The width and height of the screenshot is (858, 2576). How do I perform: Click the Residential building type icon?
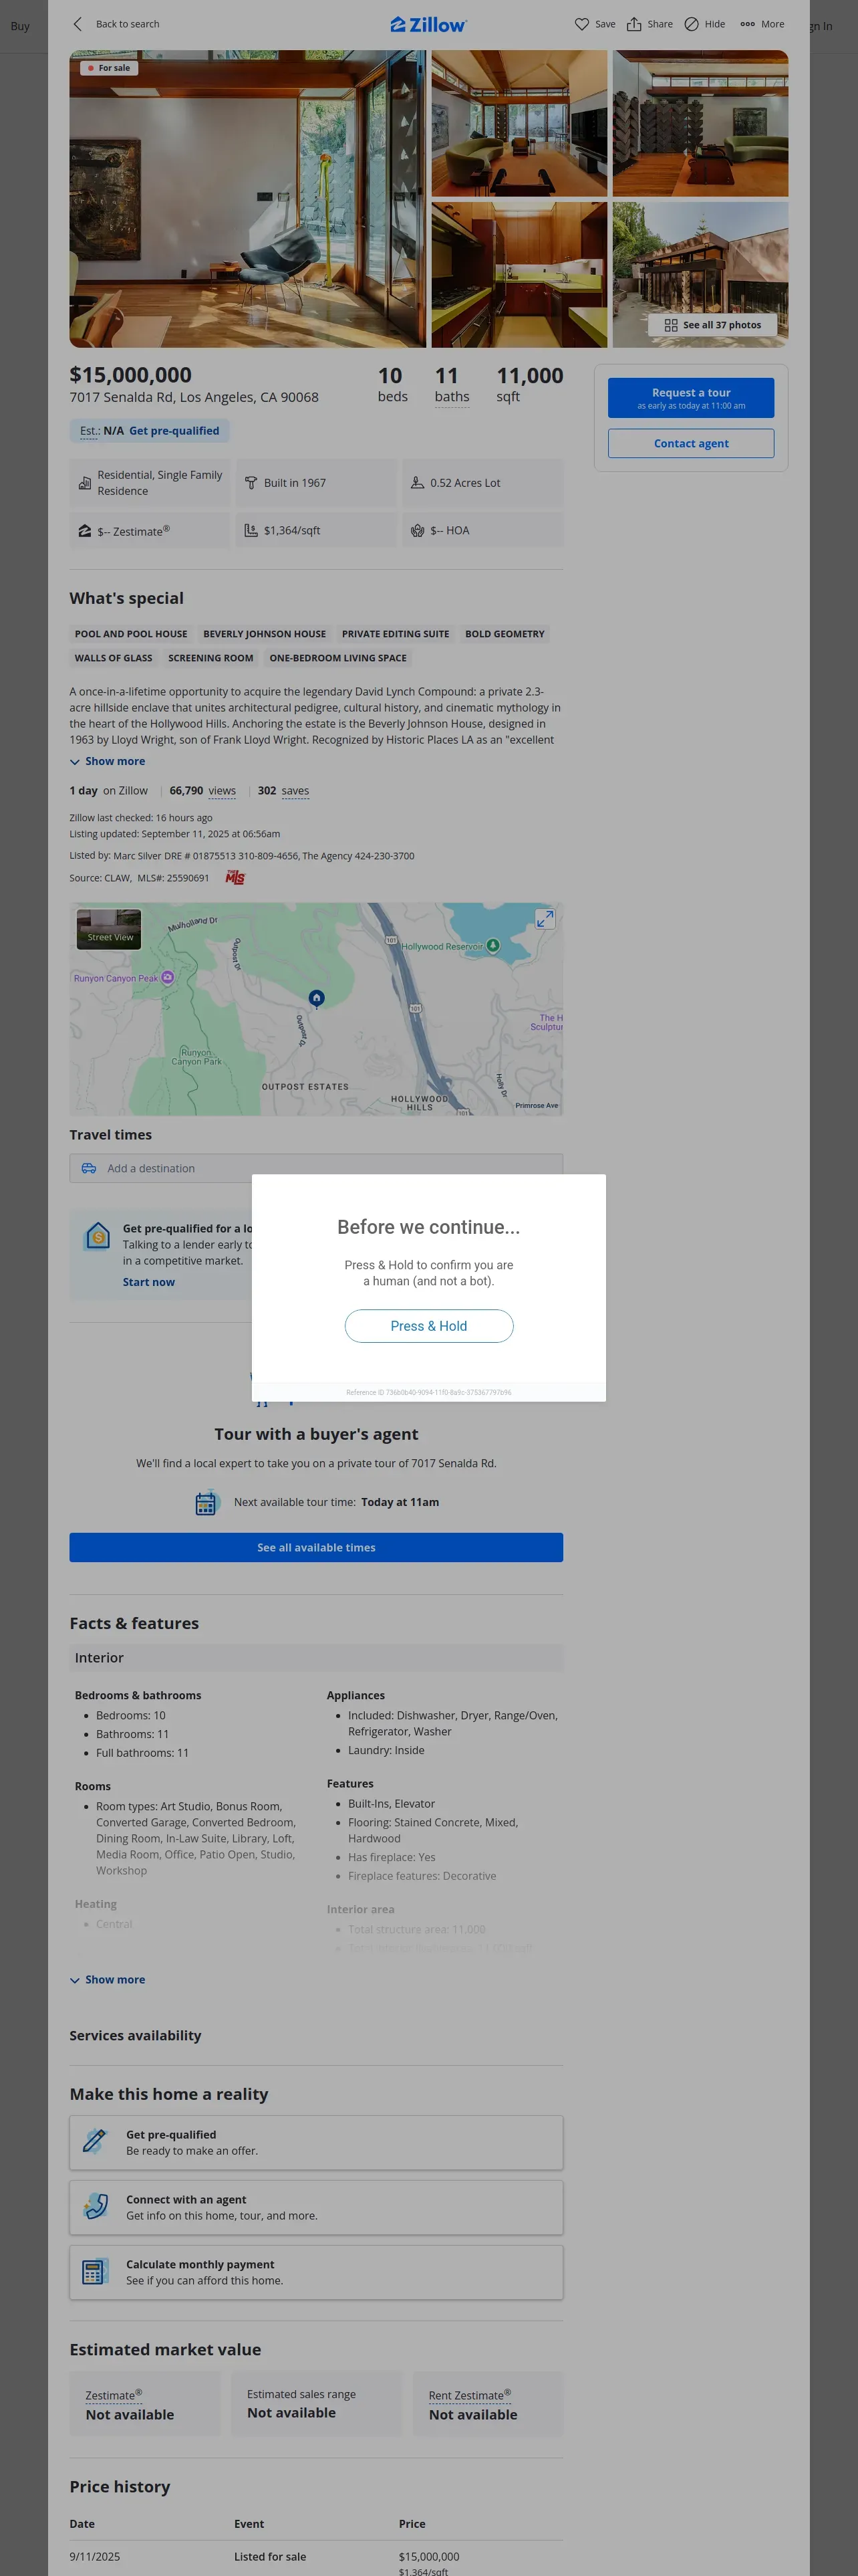pos(85,483)
